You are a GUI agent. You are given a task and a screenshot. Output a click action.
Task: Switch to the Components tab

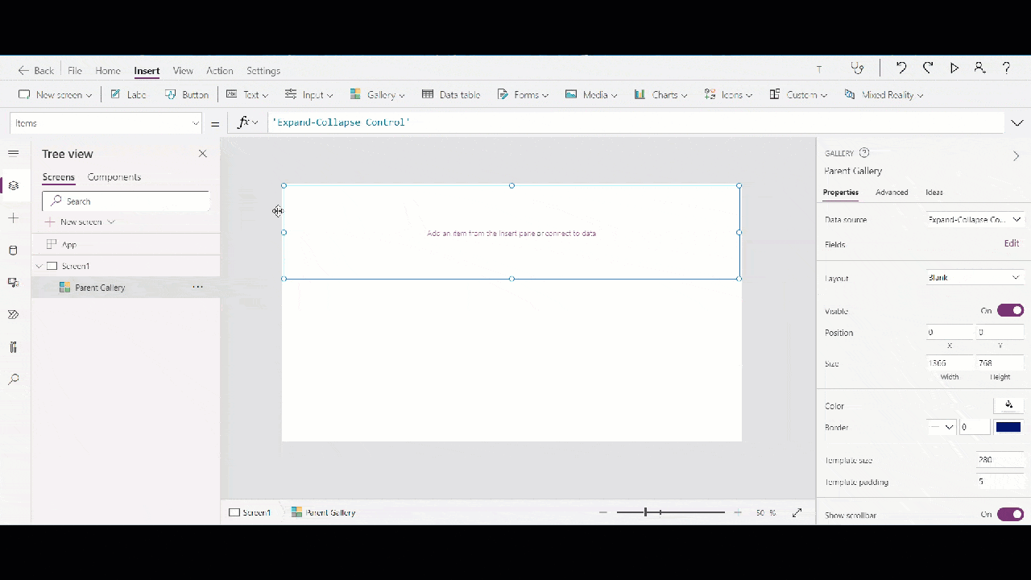[114, 177]
